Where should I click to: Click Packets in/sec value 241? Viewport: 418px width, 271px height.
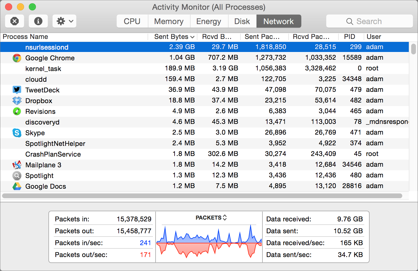coord(145,243)
